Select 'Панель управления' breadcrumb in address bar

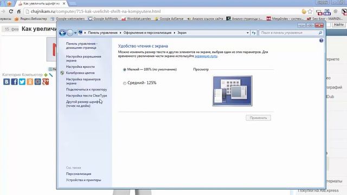pos(102,32)
